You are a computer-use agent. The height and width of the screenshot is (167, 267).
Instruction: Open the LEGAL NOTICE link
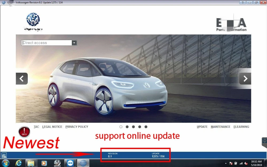[52, 127]
